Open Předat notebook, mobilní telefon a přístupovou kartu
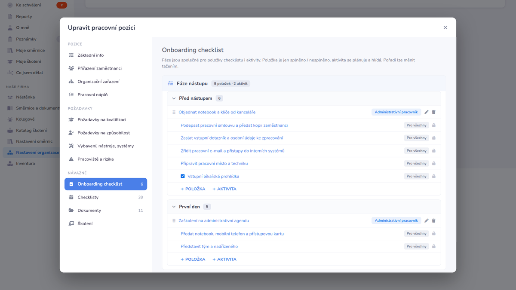This screenshot has height=290, width=516. tap(232, 234)
